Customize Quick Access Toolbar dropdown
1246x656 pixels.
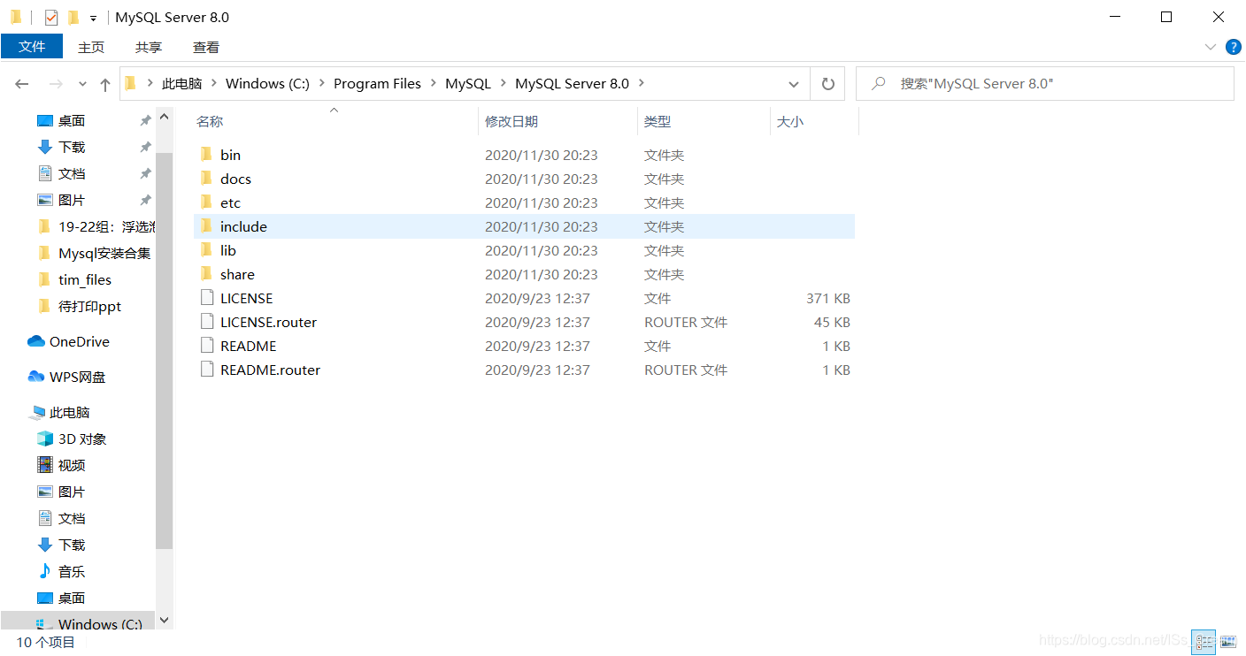[x=93, y=19]
